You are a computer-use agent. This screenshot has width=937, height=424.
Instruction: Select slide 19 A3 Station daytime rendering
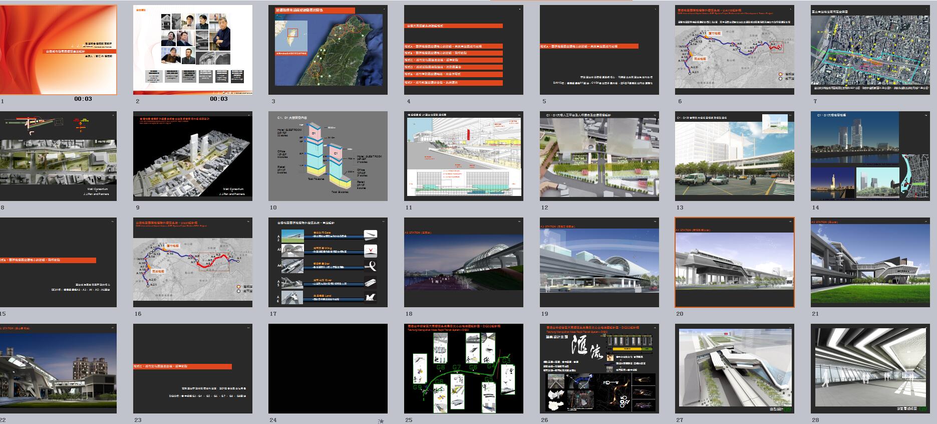599,262
